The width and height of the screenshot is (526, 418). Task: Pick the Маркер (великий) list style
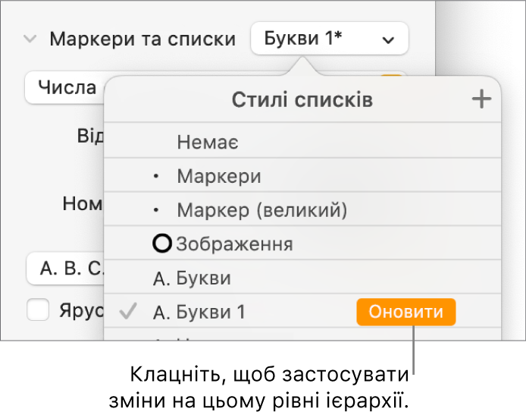pyautogui.click(x=302, y=209)
